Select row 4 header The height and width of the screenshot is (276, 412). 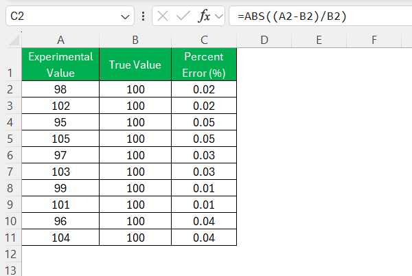[10, 122]
